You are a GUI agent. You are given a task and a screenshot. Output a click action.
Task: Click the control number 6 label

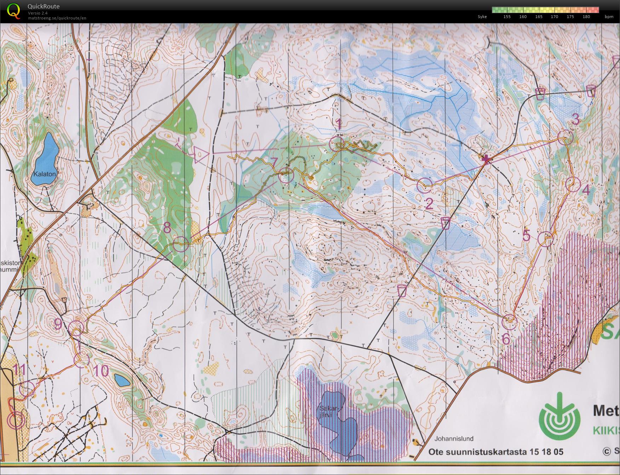506,339
